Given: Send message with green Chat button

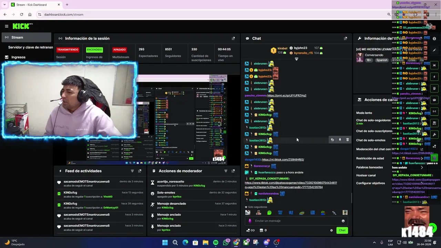Looking at the screenshot, I should [x=342, y=230].
